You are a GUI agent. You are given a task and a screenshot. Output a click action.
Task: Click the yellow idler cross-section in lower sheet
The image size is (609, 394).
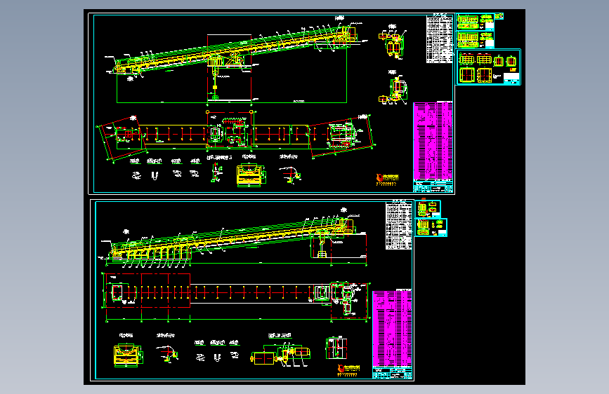tap(128, 355)
